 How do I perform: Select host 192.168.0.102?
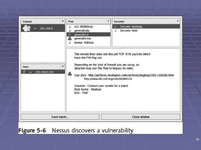(x=43, y=72)
